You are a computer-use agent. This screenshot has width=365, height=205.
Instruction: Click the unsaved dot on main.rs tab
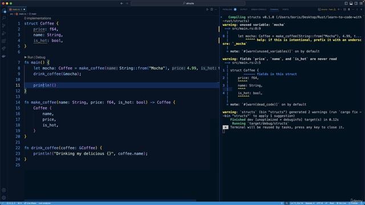point(24,10)
